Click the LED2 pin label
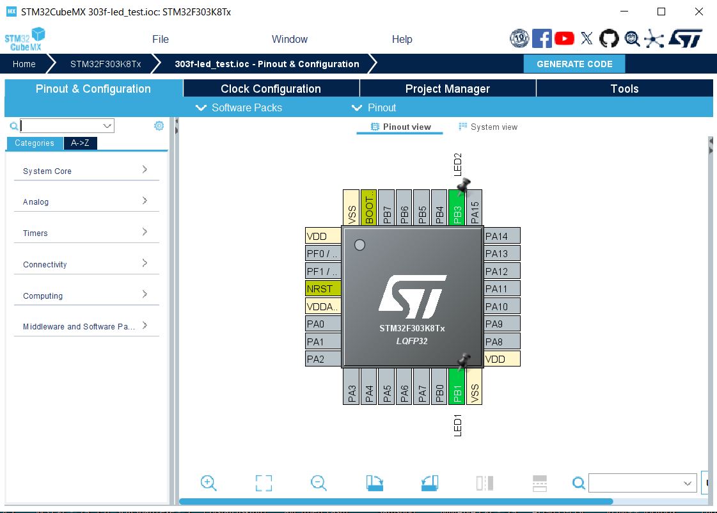The image size is (717, 513). coord(458,164)
